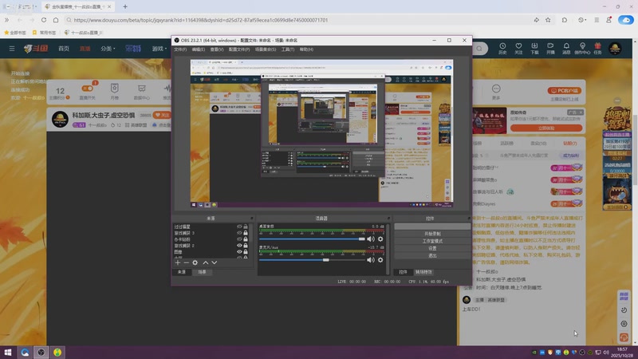Toggle lock of the first source row
This screenshot has width=638, height=359.
tap(246, 227)
